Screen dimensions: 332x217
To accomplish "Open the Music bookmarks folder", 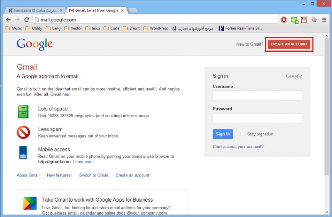I will [13, 28].
